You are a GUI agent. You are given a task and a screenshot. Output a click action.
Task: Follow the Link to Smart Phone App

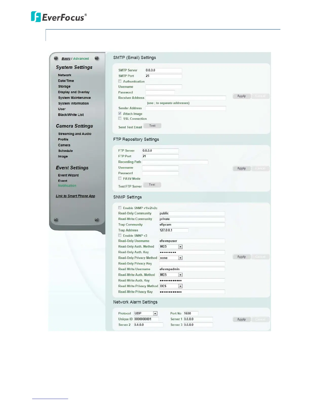pos(75,196)
